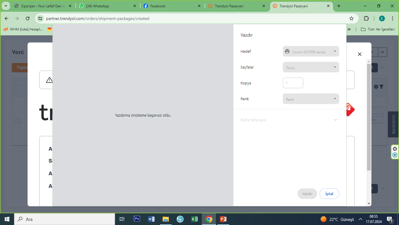Close the Facebook tab
The width and height of the screenshot is (399, 225).
pos(199,6)
